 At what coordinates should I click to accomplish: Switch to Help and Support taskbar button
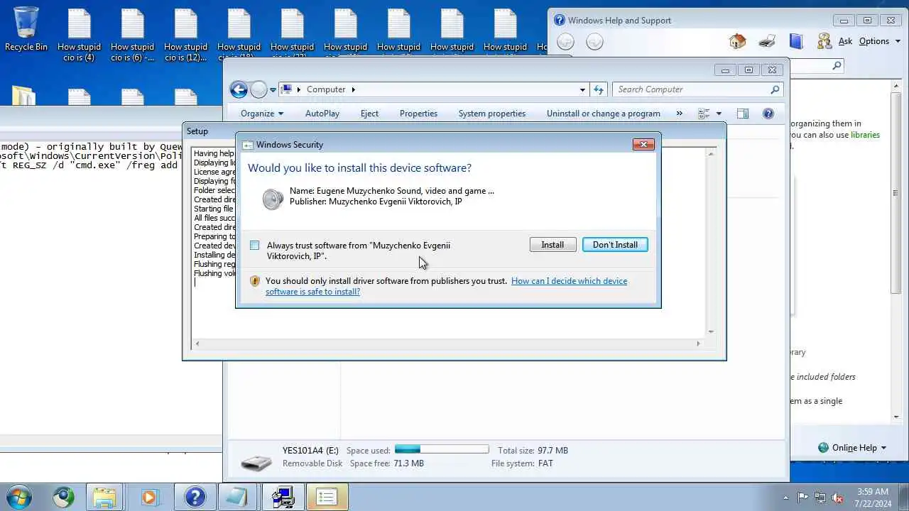click(195, 497)
